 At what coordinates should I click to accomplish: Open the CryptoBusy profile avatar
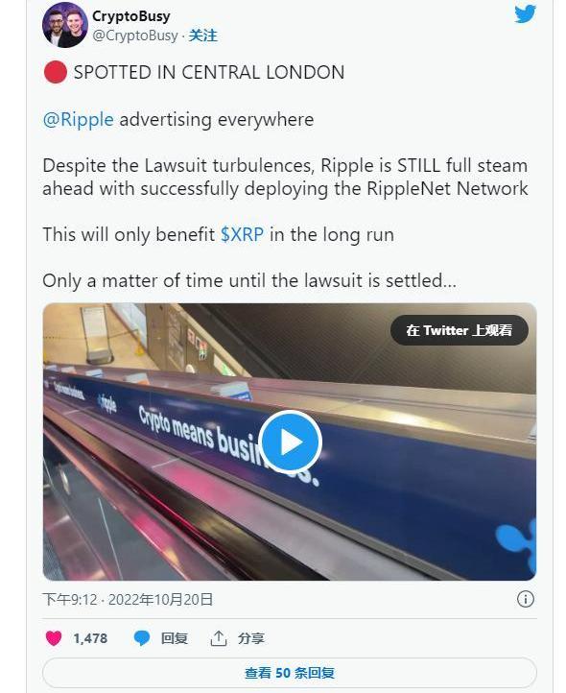pos(65,25)
